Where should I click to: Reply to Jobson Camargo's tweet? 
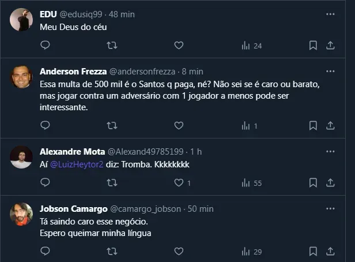click(x=45, y=252)
